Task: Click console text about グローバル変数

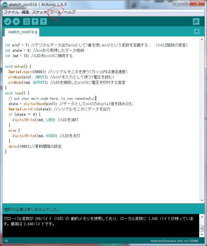Action: 98,221
